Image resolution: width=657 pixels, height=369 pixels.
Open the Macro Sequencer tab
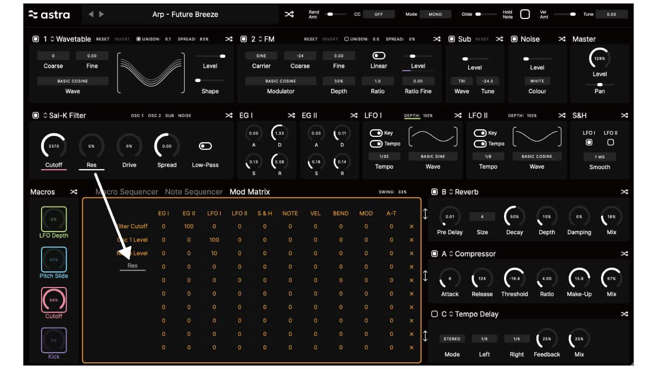pyautogui.click(x=126, y=192)
